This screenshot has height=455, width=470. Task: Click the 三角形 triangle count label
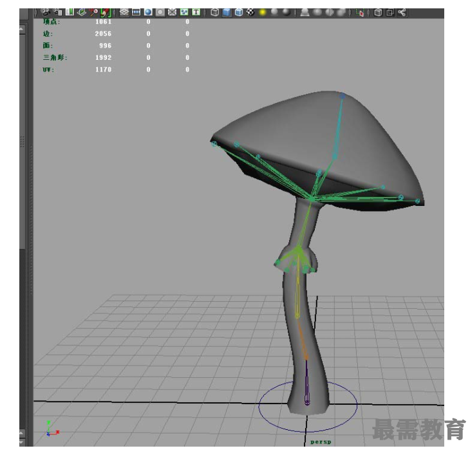point(55,57)
